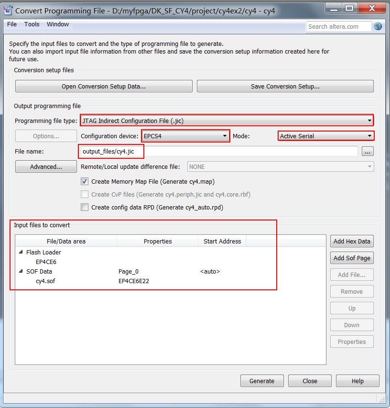390x408 pixels.
Task: Click Open Conversion Setup Data button
Action: coord(104,87)
